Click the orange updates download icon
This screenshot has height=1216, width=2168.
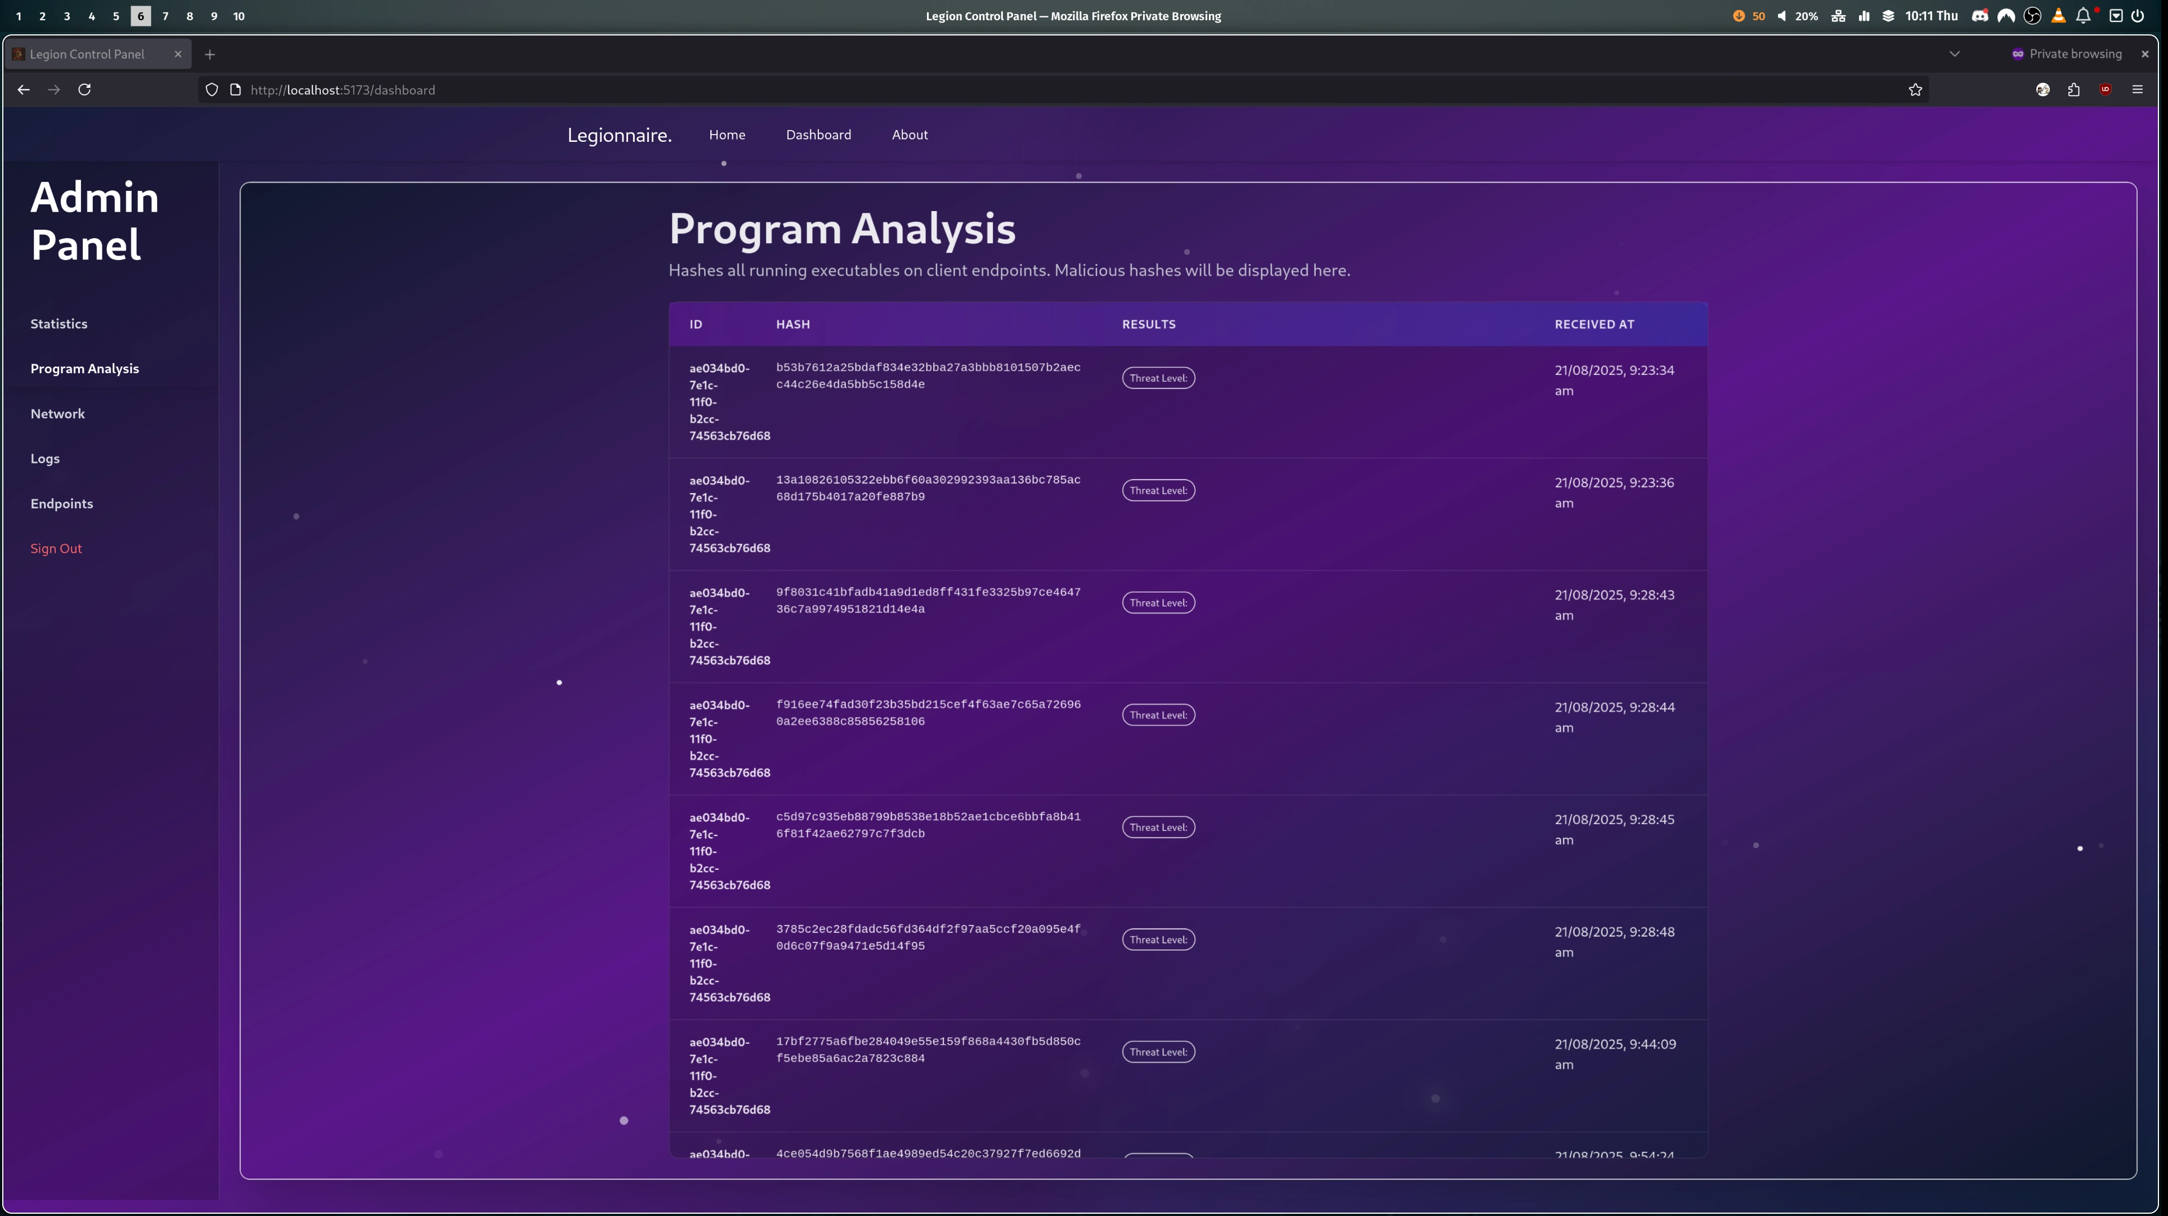(1739, 16)
